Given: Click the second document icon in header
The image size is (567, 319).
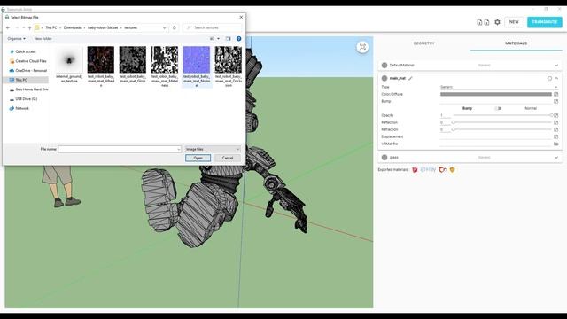Looking at the screenshot, I should pyautogui.click(x=486, y=22).
